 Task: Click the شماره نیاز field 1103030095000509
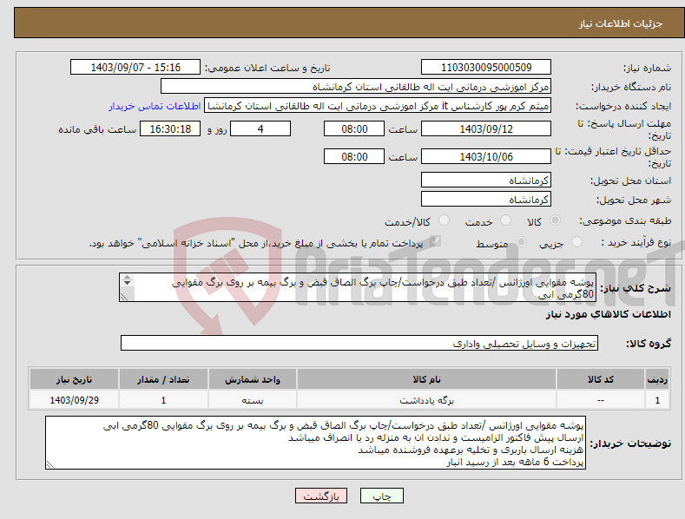(486, 68)
